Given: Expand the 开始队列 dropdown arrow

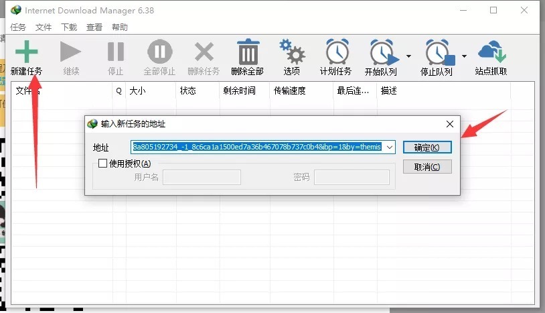Looking at the screenshot, I should point(408,56).
